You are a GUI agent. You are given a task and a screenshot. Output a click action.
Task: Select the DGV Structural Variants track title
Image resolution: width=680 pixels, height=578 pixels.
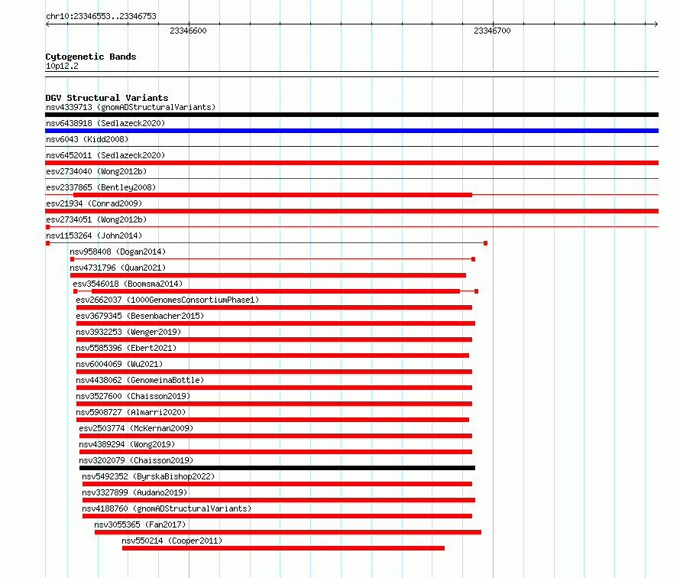(x=107, y=98)
